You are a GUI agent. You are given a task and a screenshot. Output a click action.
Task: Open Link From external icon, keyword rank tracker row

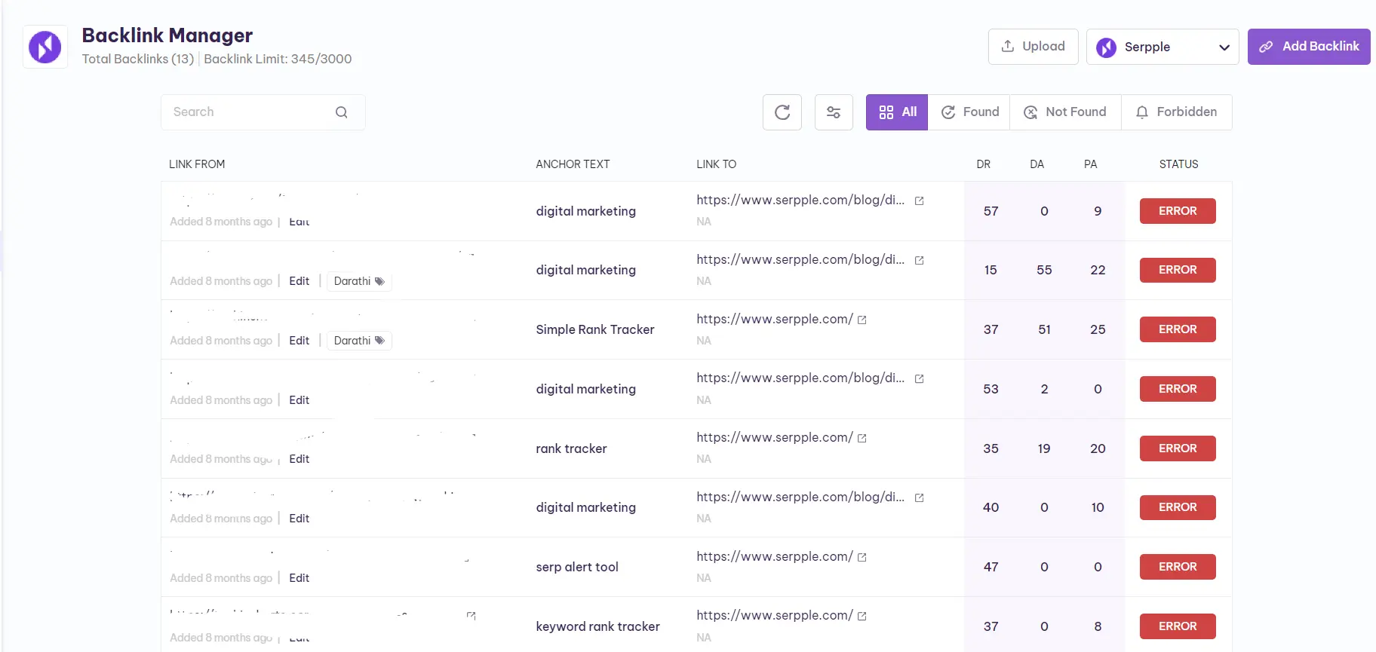(471, 617)
